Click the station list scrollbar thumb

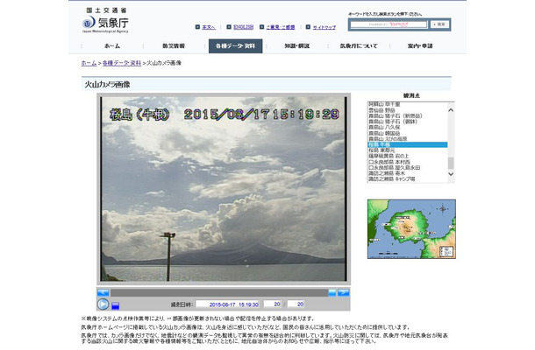click(451, 163)
